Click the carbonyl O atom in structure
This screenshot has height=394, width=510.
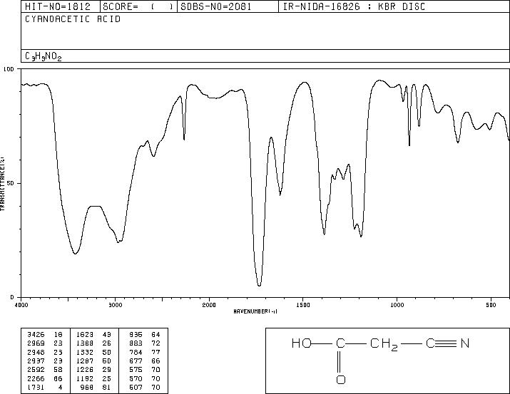click(x=340, y=379)
